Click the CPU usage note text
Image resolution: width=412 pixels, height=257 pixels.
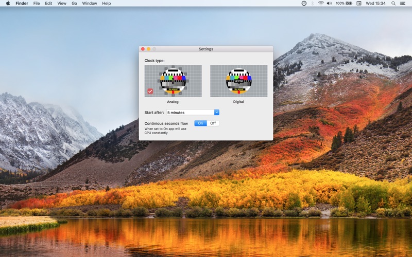(x=165, y=131)
